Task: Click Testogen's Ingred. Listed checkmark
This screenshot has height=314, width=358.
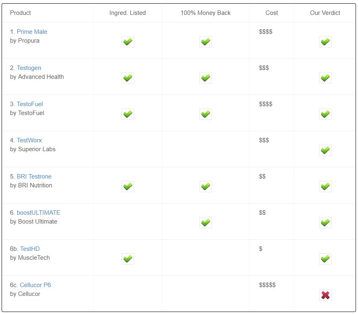Action: (x=128, y=78)
